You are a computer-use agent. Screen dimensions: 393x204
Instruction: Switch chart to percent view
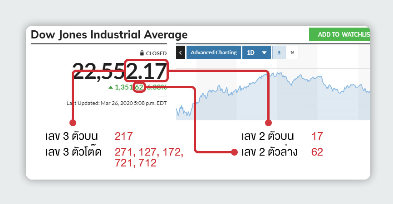point(292,52)
